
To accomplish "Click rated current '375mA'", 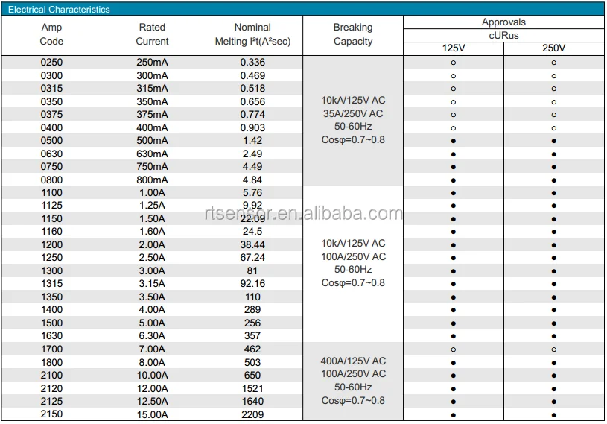I will point(152,115).
